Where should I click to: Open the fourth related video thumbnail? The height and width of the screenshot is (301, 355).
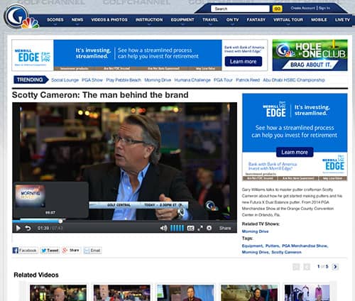(x=249, y=292)
